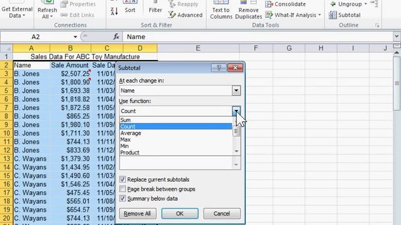Click the Text to Columns button
The width and height of the screenshot is (401, 225).
click(x=221, y=10)
